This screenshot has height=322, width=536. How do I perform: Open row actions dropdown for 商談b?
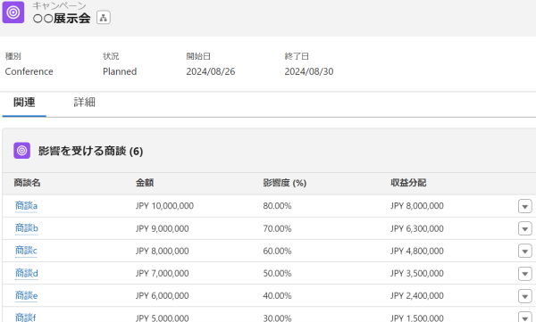[x=524, y=228]
